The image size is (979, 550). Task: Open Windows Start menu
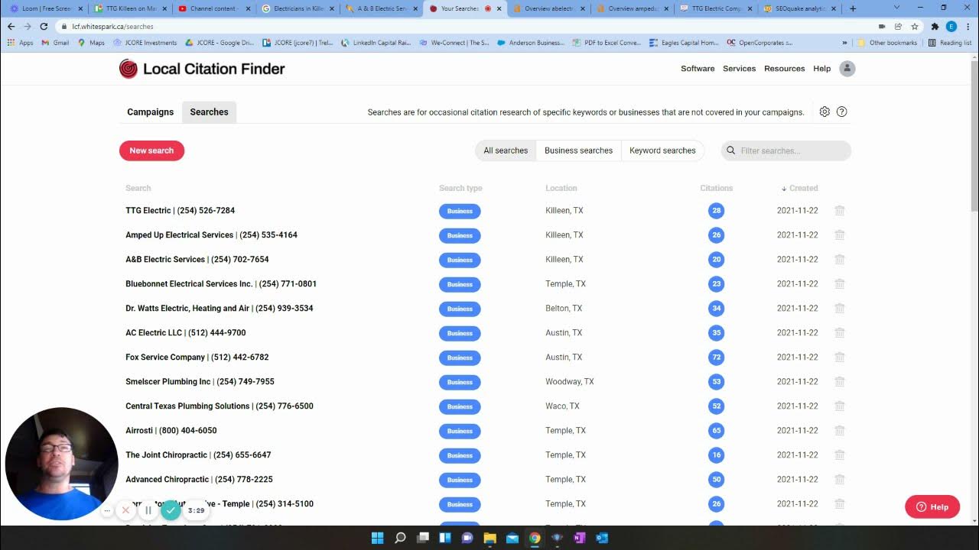(377, 538)
